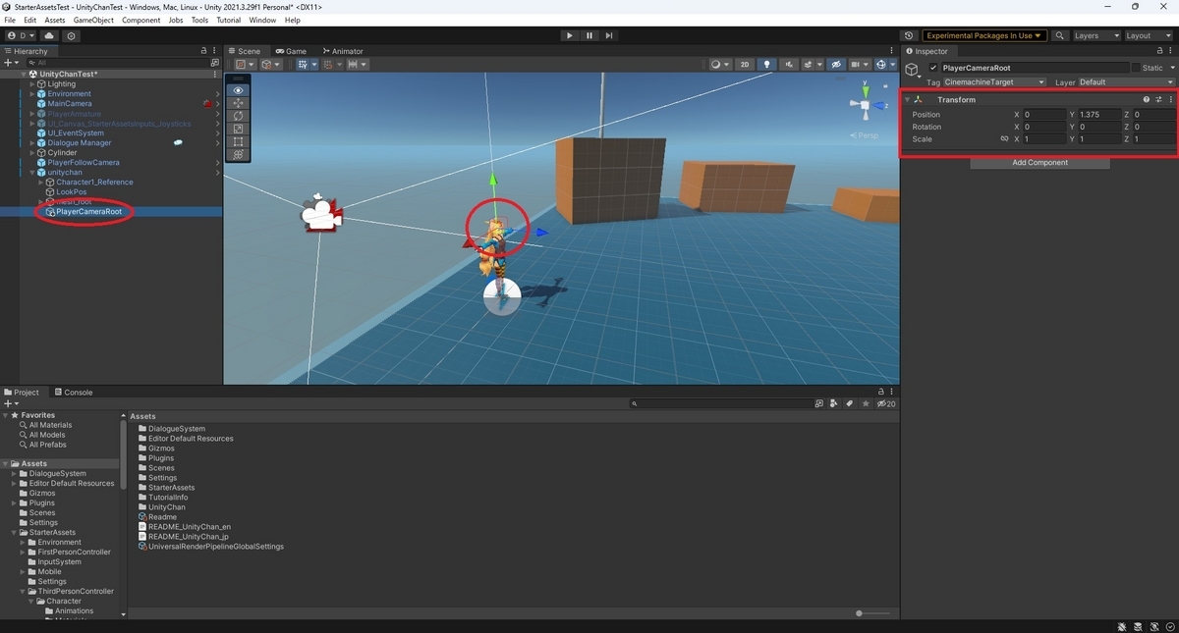Open the account dropdown labeled D
The width and height of the screenshot is (1179, 633).
click(x=21, y=35)
